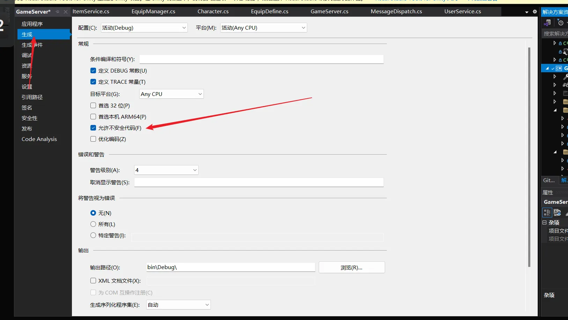The image size is (568, 320).
Task: Uncheck 允许不安全代码 checkbox
Action: (93, 128)
